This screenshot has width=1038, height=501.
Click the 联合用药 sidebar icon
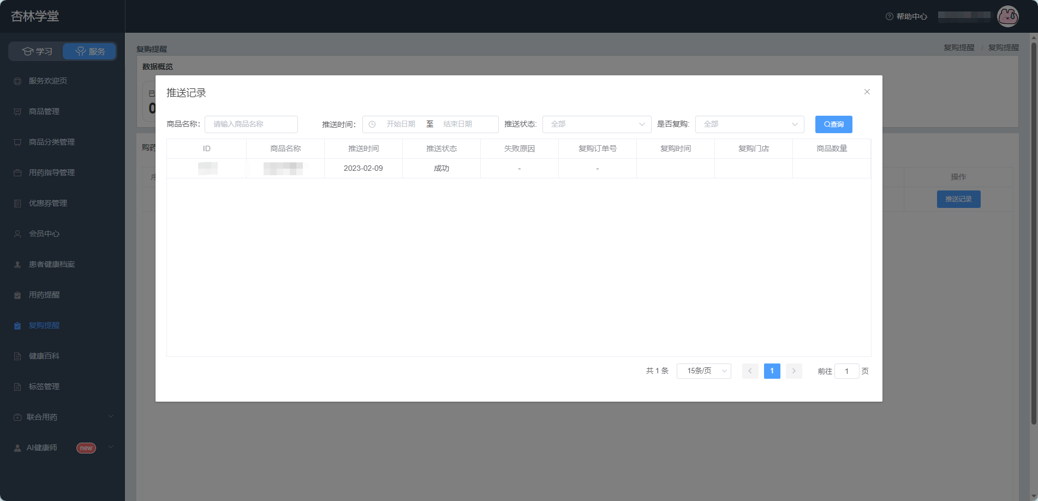tap(17, 417)
